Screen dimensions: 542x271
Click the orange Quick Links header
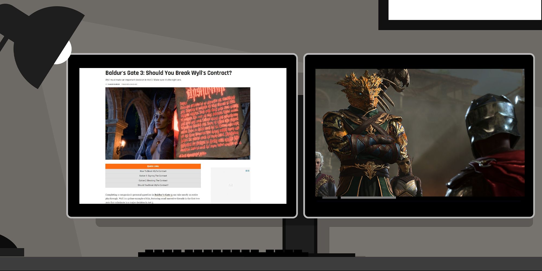coord(153,166)
